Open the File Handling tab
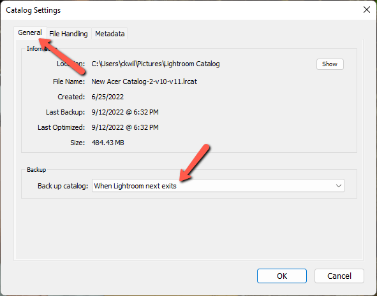Viewport: 377px width, 296px height. [x=68, y=34]
